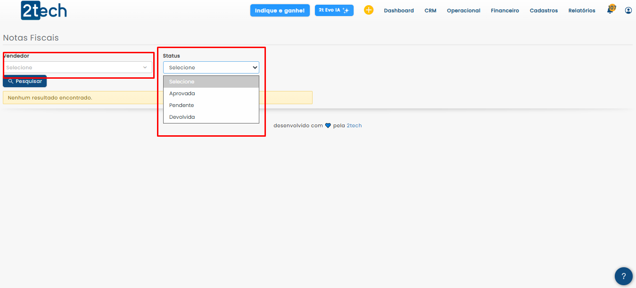Choose Aprovada from the status list
636x288 pixels.
pos(182,93)
